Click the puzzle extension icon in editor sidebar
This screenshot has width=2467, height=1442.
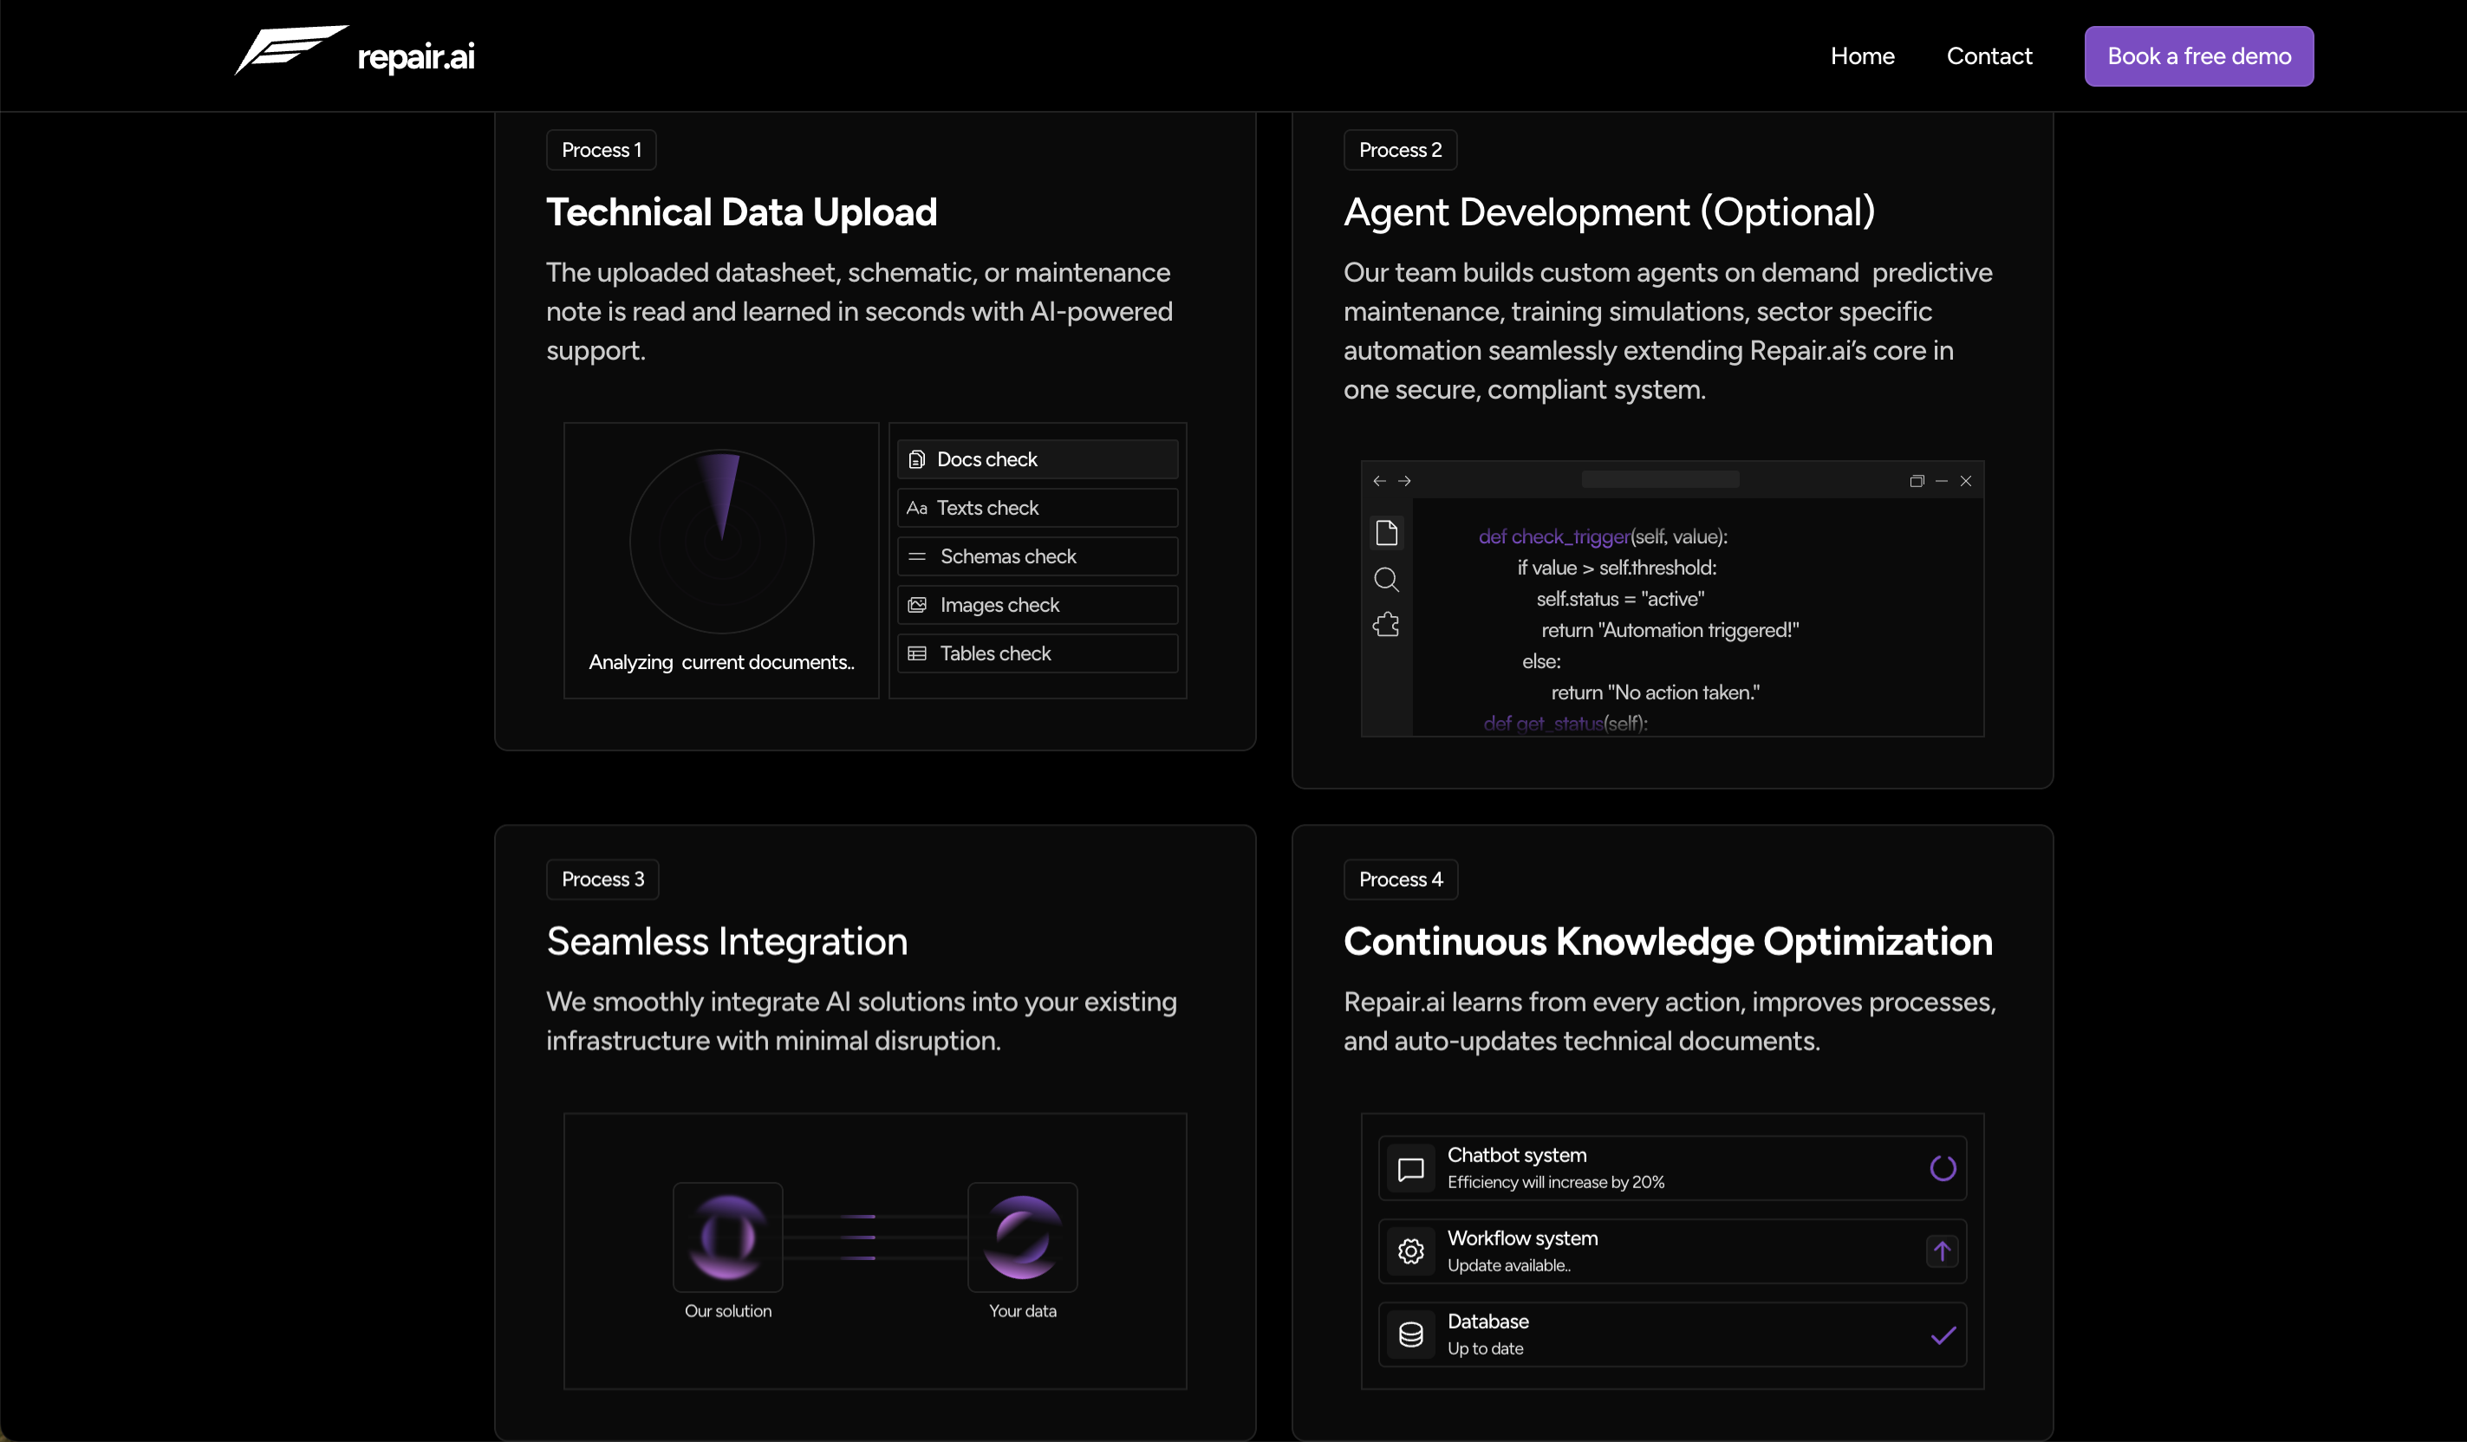(x=1386, y=625)
